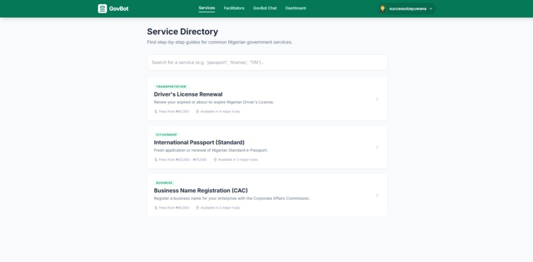Expand Business Name Registration (CAC) via its chevron

click(377, 195)
